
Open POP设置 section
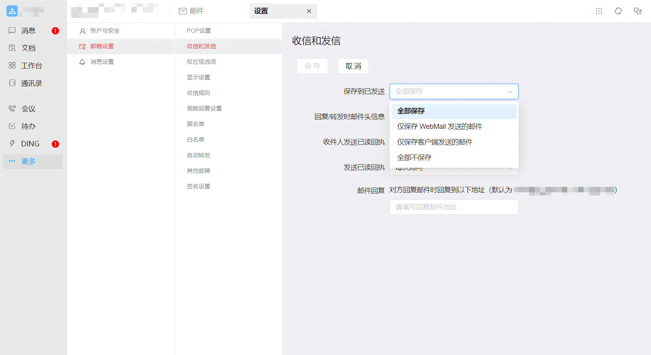[228, 31]
